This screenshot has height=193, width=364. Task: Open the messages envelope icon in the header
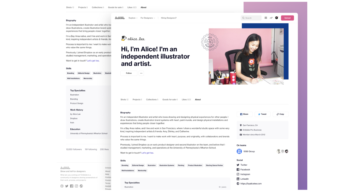(266, 18)
